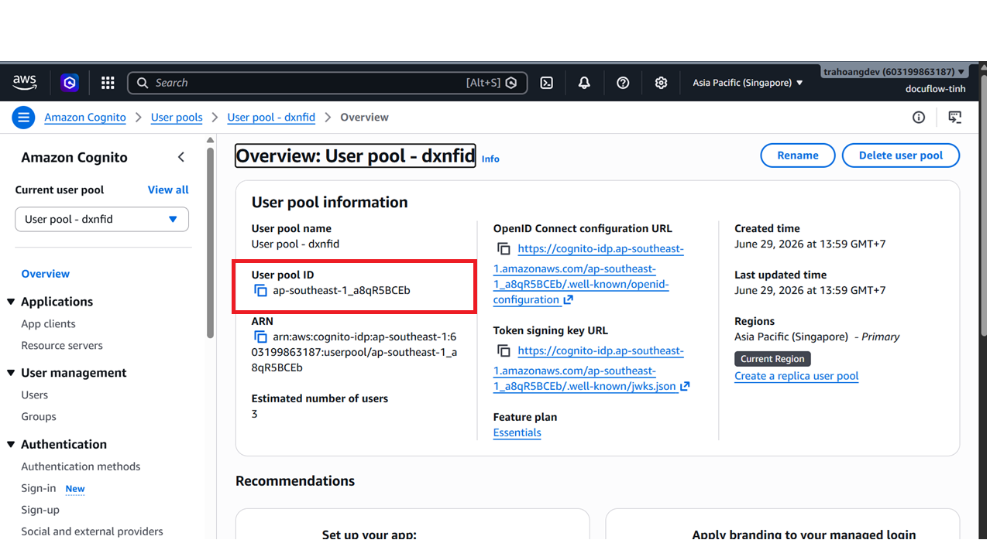Viewport: 990px width, 557px height.
Task: Open Resource servers in the sidebar
Action: 62,346
